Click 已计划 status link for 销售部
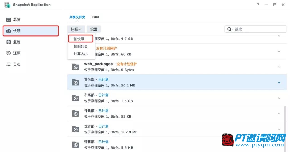290x152 pixels. pyautogui.click(x=103, y=142)
